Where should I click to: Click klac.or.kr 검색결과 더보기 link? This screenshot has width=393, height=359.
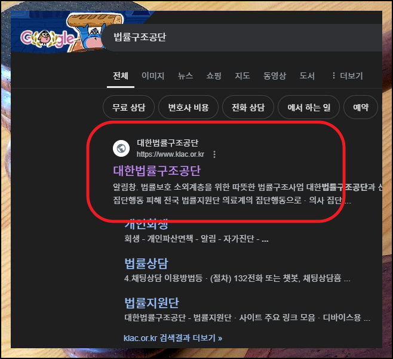pos(173,338)
